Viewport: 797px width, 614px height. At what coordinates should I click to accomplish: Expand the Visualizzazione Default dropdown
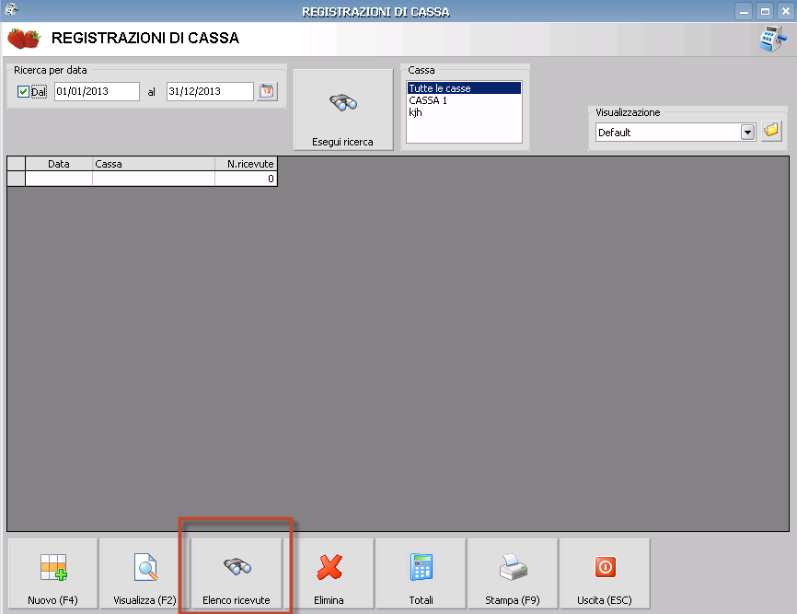[x=747, y=133]
